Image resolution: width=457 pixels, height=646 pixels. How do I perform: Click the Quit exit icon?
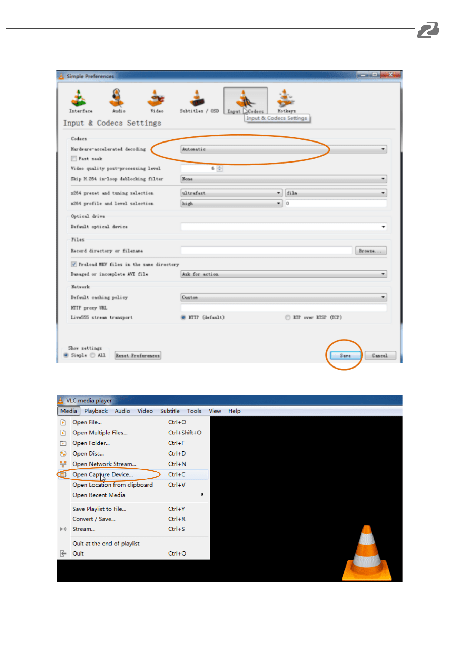[63, 554]
